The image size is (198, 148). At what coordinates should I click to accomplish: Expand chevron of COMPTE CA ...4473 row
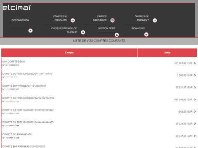195,124
